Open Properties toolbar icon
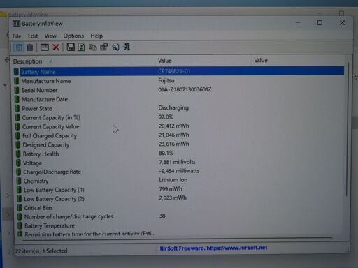 tap(104, 47)
